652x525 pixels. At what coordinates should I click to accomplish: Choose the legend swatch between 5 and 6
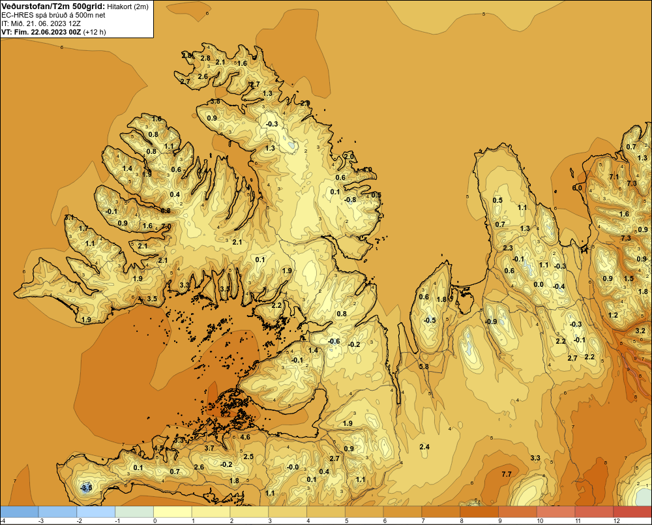(x=364, y=512)
